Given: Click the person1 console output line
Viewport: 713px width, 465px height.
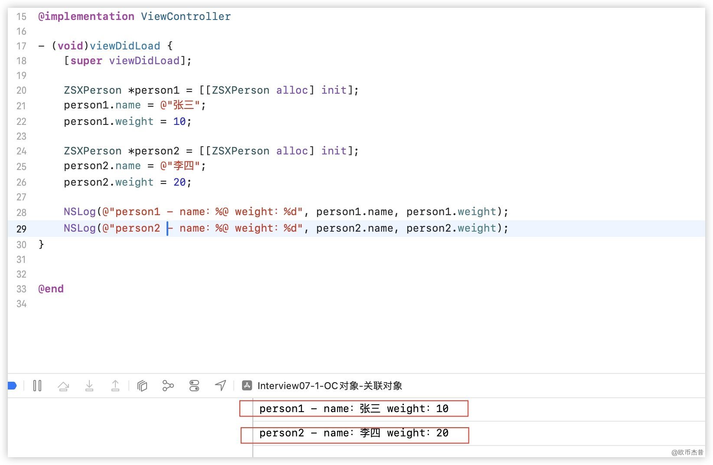Looking at the screenshot, I should tap(353, 409).
